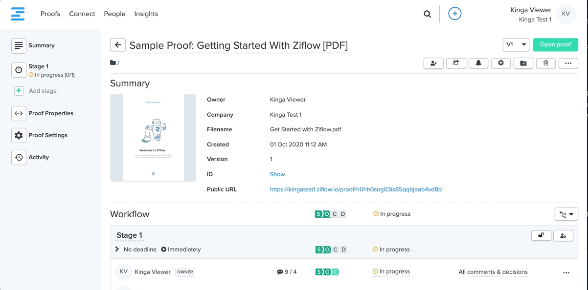
Task: Click the share proof arrow icon
Action: [456, 63]
